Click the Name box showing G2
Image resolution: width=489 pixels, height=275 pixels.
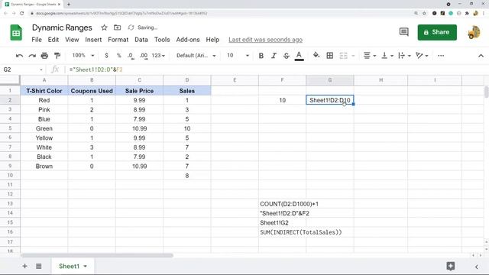pos(22,70)
